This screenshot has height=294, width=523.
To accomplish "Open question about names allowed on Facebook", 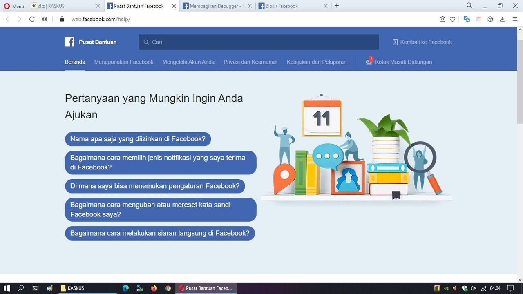I will point(138,139).
